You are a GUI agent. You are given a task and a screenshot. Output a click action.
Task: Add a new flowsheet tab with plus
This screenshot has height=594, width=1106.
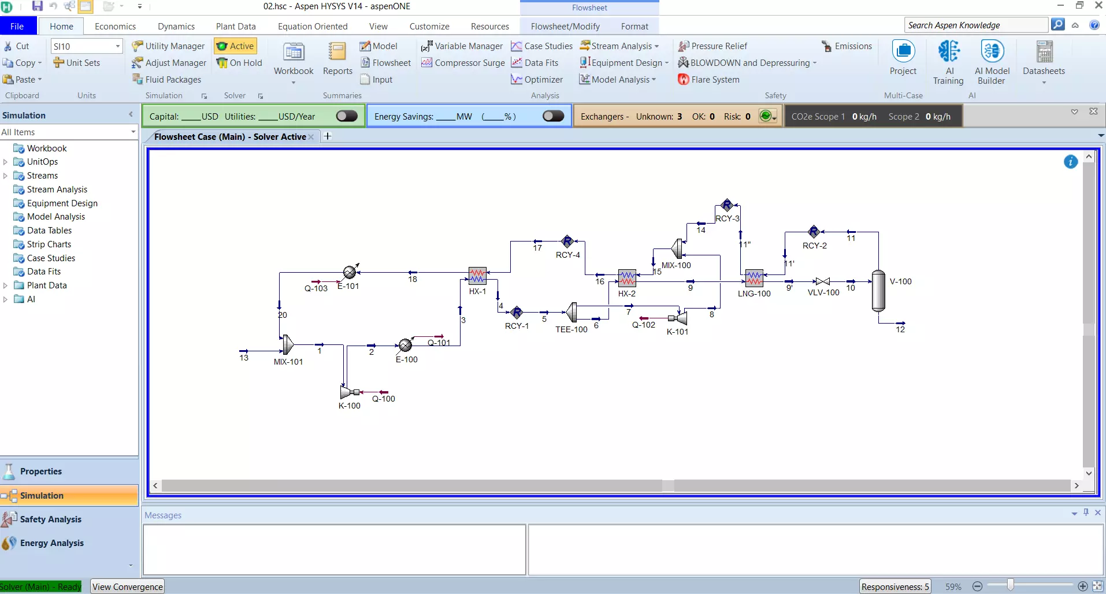[328, 136]
